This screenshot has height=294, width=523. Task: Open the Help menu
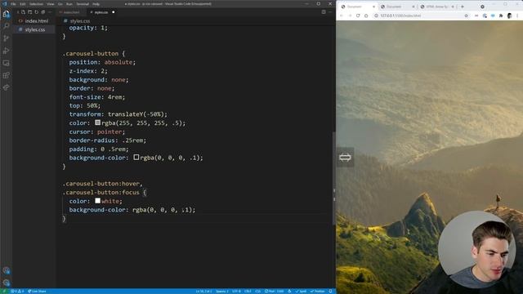pos(96,4)
